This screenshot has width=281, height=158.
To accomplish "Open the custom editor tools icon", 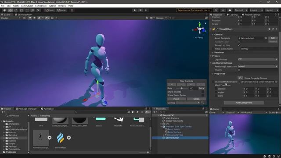I will (38, 10).
